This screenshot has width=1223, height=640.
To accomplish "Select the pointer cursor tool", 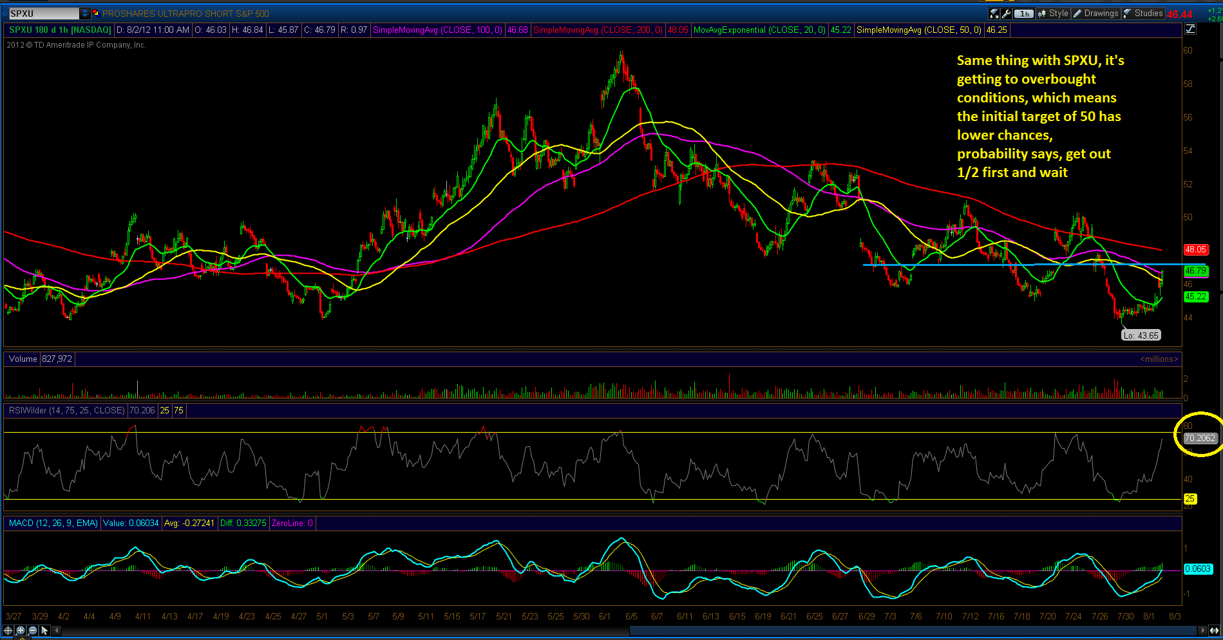I will (x=44, y=631).
